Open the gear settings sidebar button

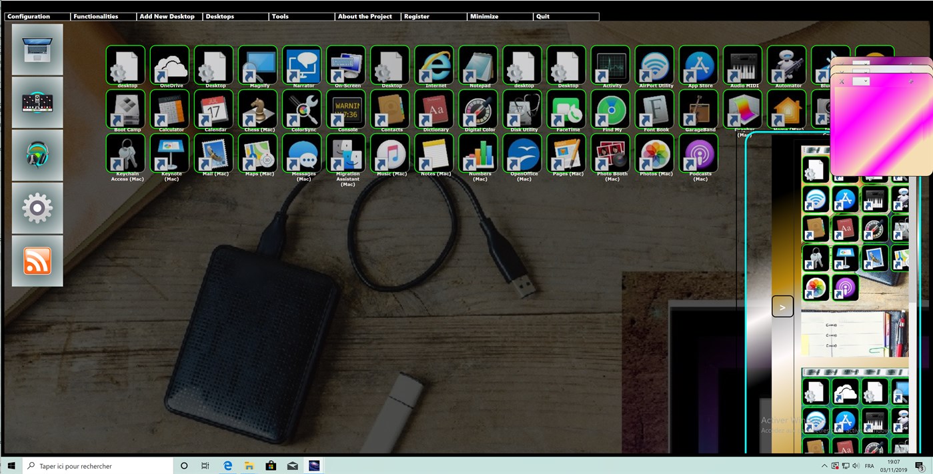click(x=37, y=208)
